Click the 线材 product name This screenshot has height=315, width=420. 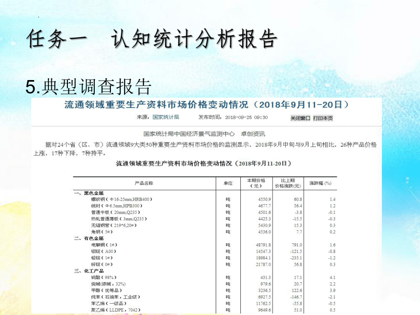tap(117, 206)
